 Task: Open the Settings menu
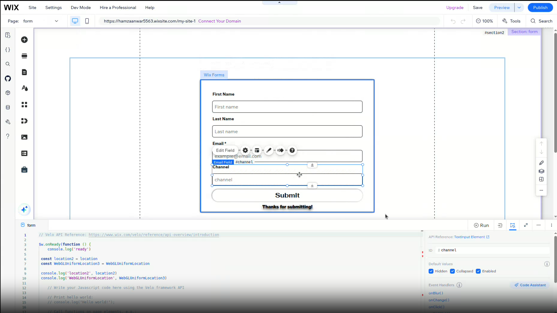pyautogui.click(x=53, y=8)
